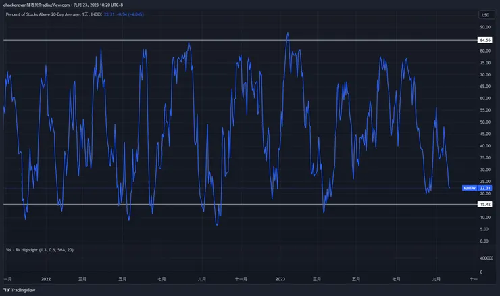Click the MMTW 22.31 current value label
Viewport: 500px width, 296px height.
coord(477,188)
